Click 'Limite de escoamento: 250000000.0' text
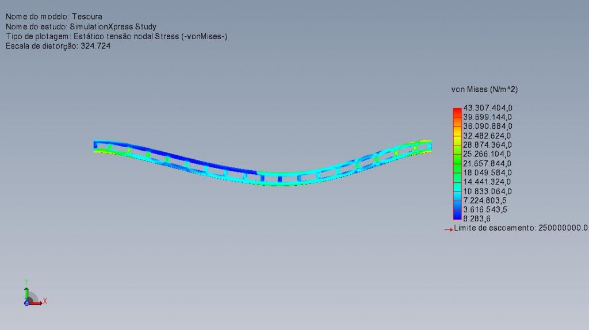The width and height of the screenshot is (589, 330). tap(521, 228)
